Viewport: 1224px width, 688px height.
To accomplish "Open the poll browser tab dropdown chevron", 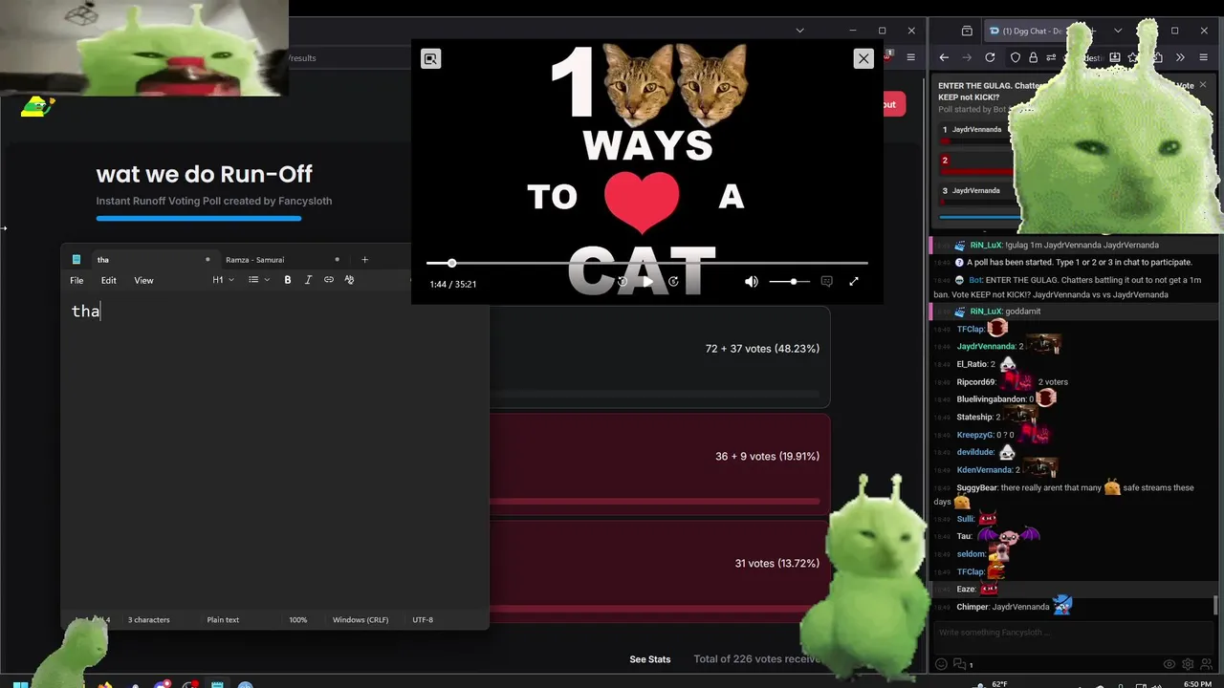I will pyautogui.click(x=799, y=31).
